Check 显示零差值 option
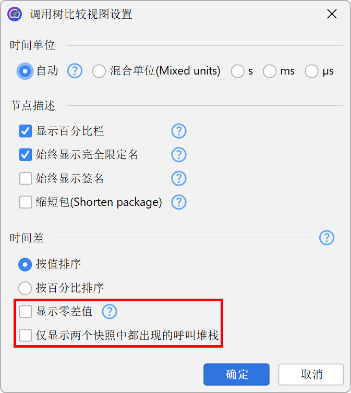The width and height of the screenshot is (351, 393). (26, 312)
